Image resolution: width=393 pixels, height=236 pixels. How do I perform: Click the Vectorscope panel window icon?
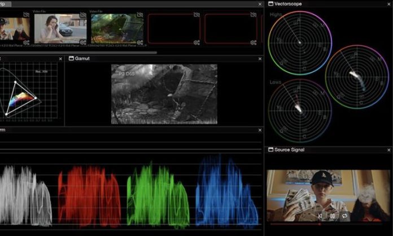pos(271,3)
